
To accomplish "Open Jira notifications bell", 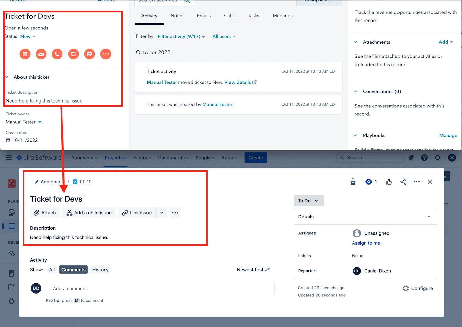I will 411,157.
